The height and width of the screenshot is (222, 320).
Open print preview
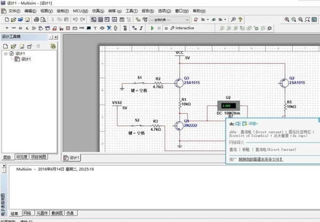[43, 20]
